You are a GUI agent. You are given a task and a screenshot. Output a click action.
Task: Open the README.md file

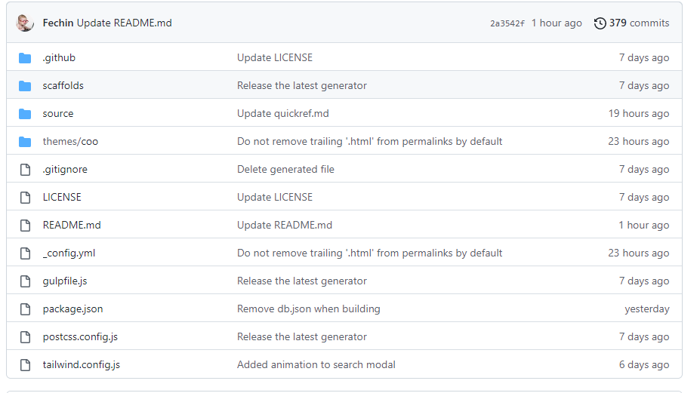pos(72,225)
